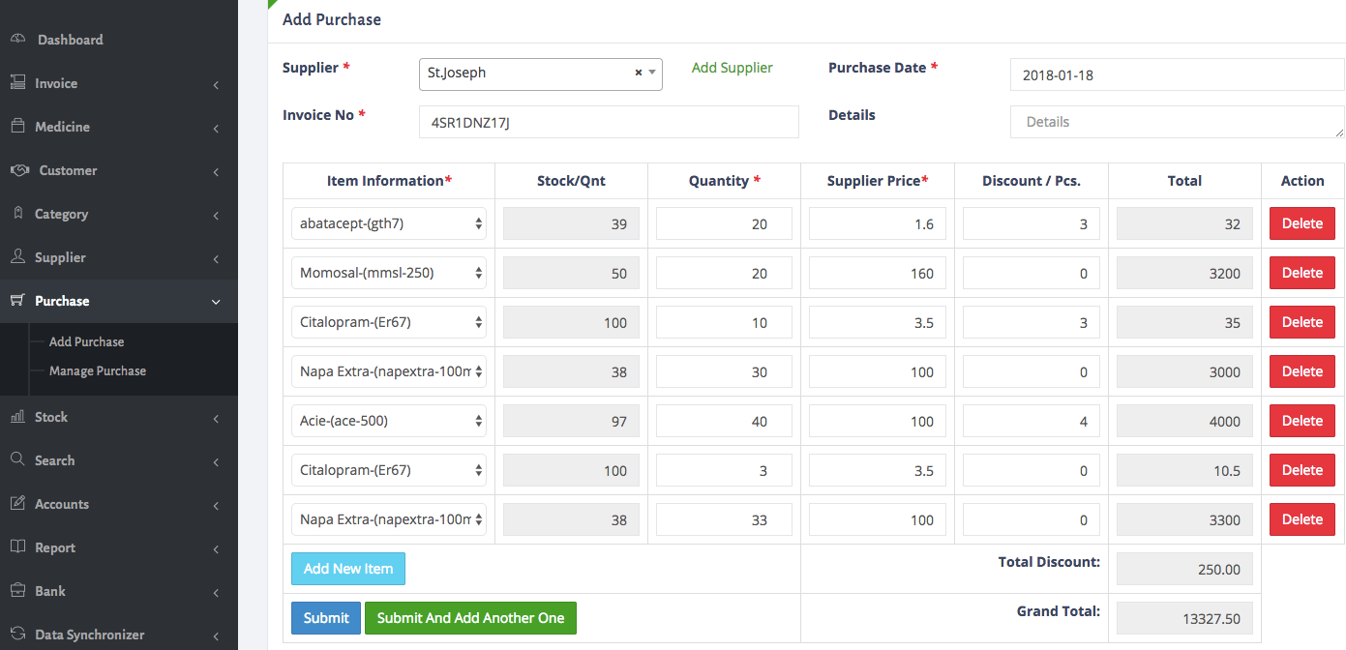Click the Stock sidebar icon
Screen dimensions: 1346x650
17,417
